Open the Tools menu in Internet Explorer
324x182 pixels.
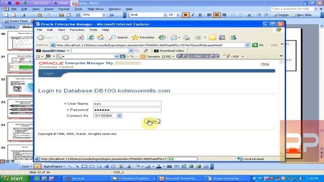pyautogui.click(x=93, y=30)
